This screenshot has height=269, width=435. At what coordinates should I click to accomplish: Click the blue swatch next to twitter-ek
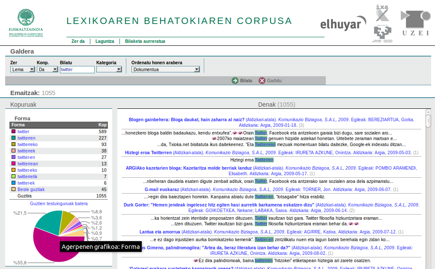pos(13,182)
